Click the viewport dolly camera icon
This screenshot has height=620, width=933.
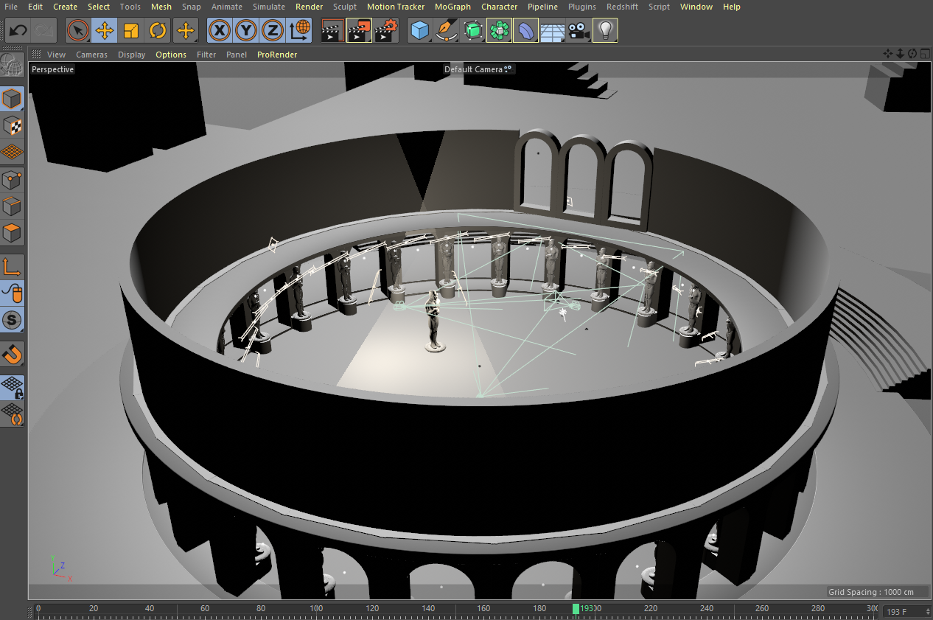[x=900, y=54]
